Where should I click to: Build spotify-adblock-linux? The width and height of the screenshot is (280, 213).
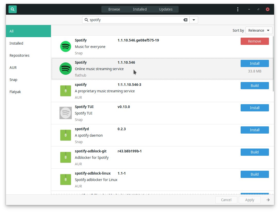click(x=255, y=174)
